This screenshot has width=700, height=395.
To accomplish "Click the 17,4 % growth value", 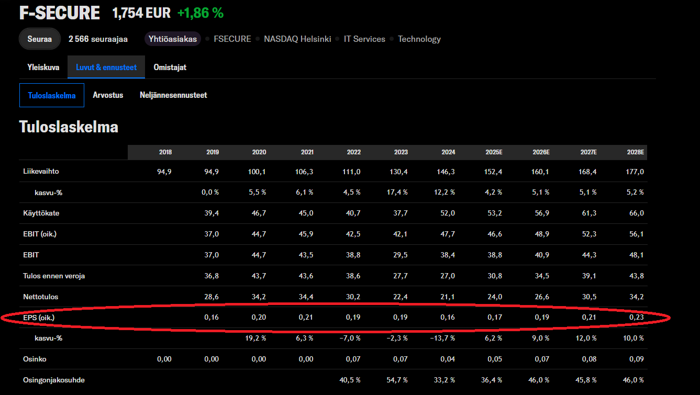I will [397, 193].
